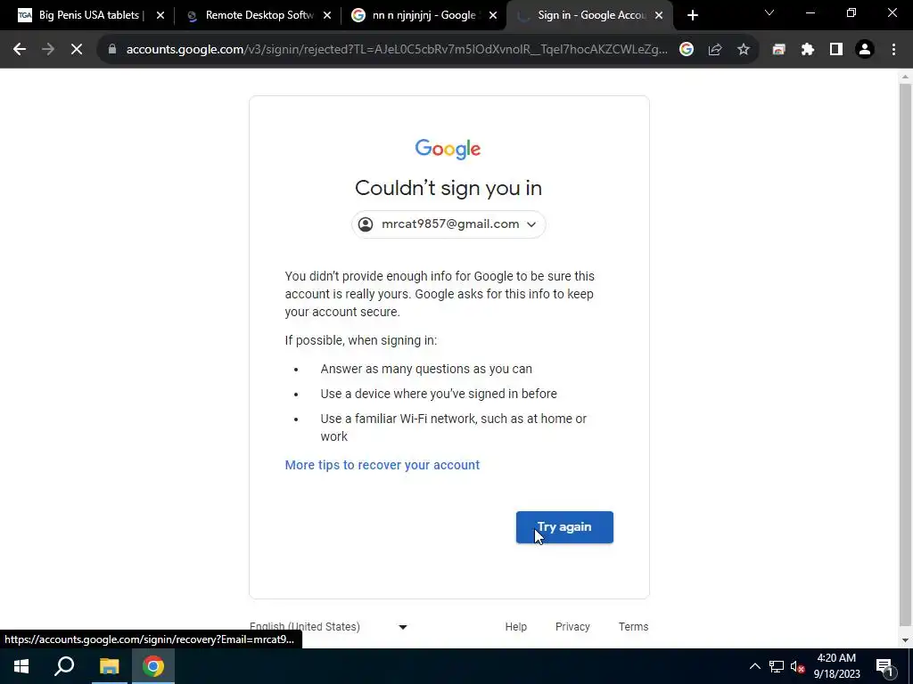This screenshot has height=684, width=913.
Task: Open the network tray icon
Action: 777,666
